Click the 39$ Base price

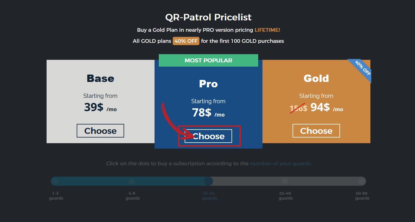coord(94,107)
